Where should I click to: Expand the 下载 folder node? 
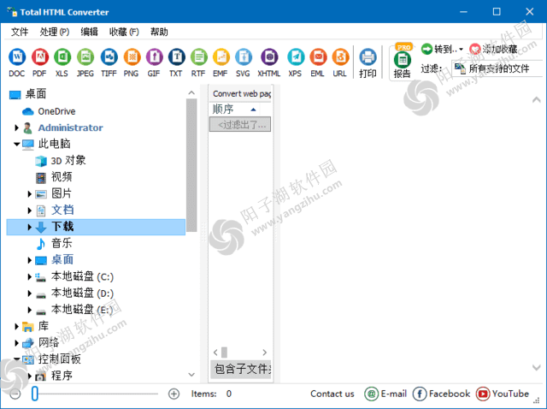click(x=30, y=227)
